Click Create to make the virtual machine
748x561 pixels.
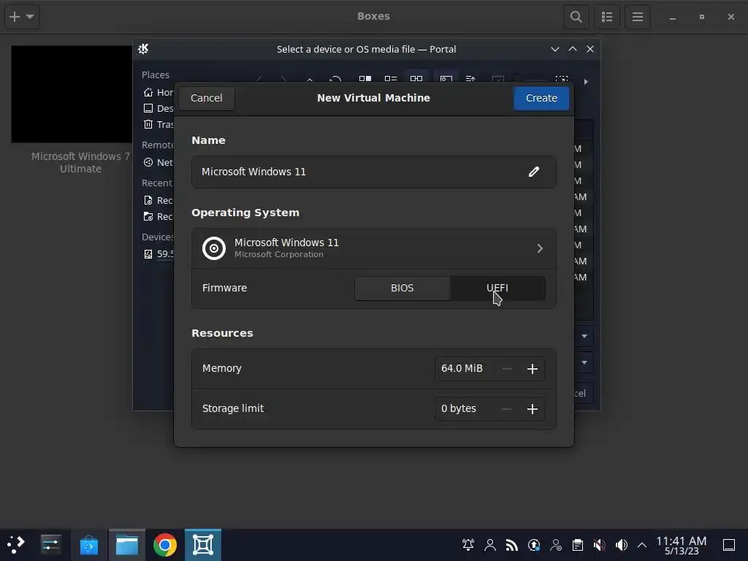coord(541,98)
